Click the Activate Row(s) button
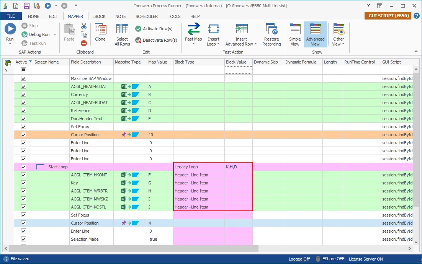 [x=154, y=29]
